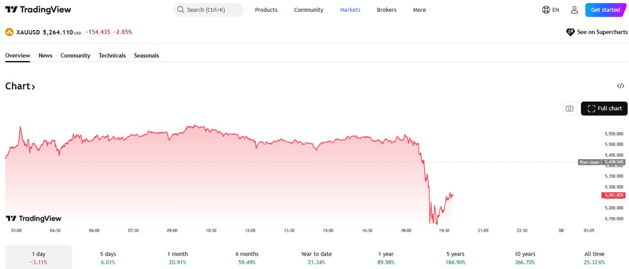Expand the More menu
The image size is (629, 269).
click(419, 10)
